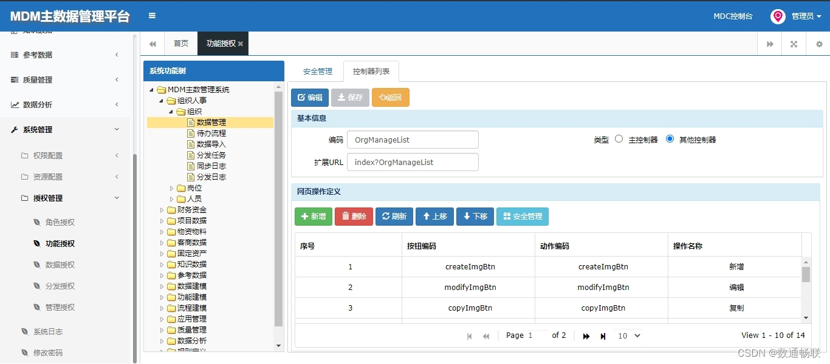Click the green 新增 button
Viewport: 830px width, 364px height.
coord(314,217)
